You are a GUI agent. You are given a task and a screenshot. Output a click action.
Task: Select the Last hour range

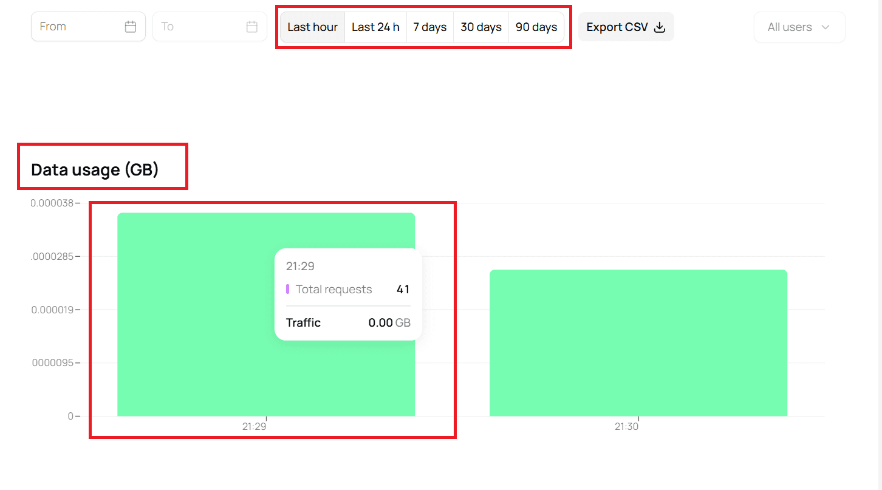coord(312,27)
